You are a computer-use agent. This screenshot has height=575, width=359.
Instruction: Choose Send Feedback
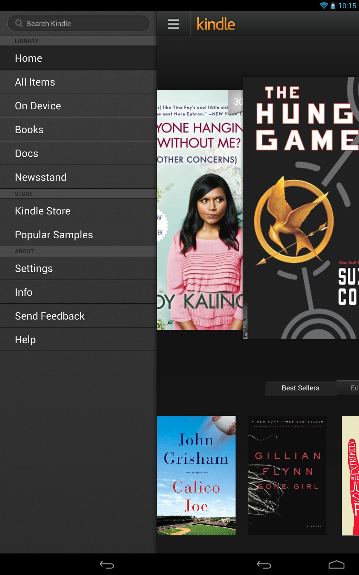point(78,316)
